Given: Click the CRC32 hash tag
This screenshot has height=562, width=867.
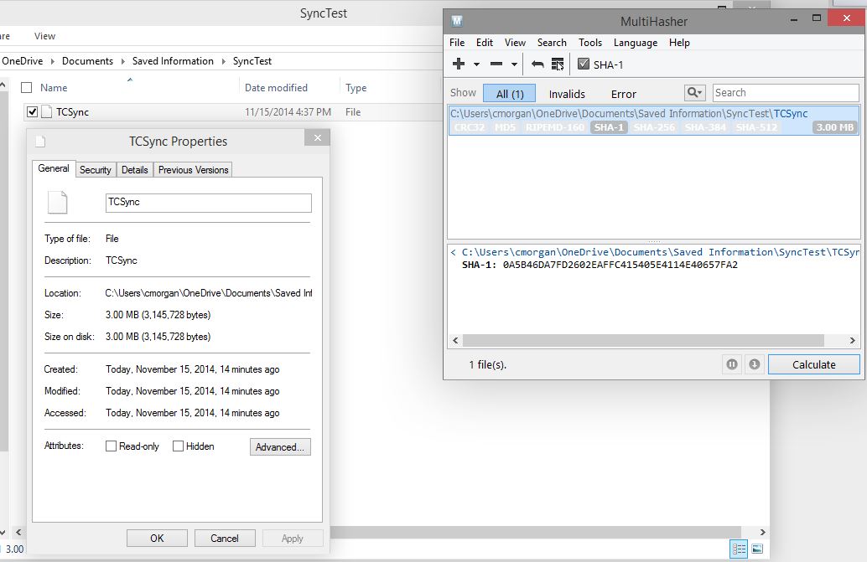Looking at the screenshot, I should coord(470,127).
